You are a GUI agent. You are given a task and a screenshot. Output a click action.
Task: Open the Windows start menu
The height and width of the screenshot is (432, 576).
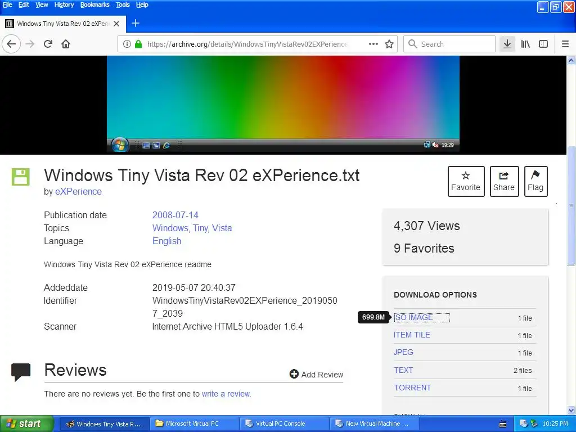point(26,424)
